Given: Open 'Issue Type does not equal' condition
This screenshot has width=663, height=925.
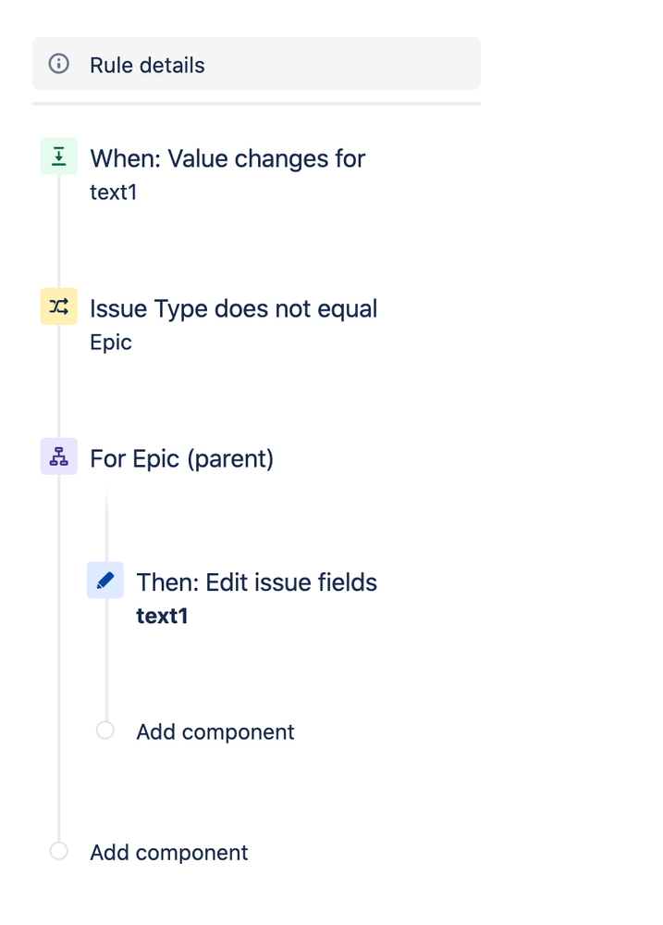Looking at the screenshot, I should point(233,308).
